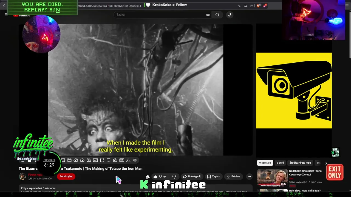This screenshot has height=197, width=351.
Task: Click the search magnifier button
Action: 217,15
